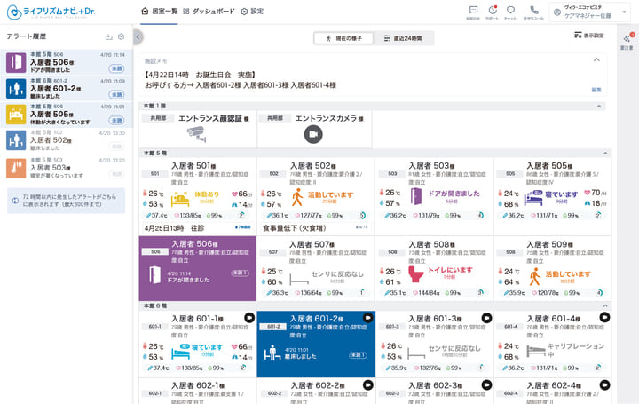Screen dimensions: 639x404
Task: Open the お知らせ notifications icon
Action: [x=473, y=11]
